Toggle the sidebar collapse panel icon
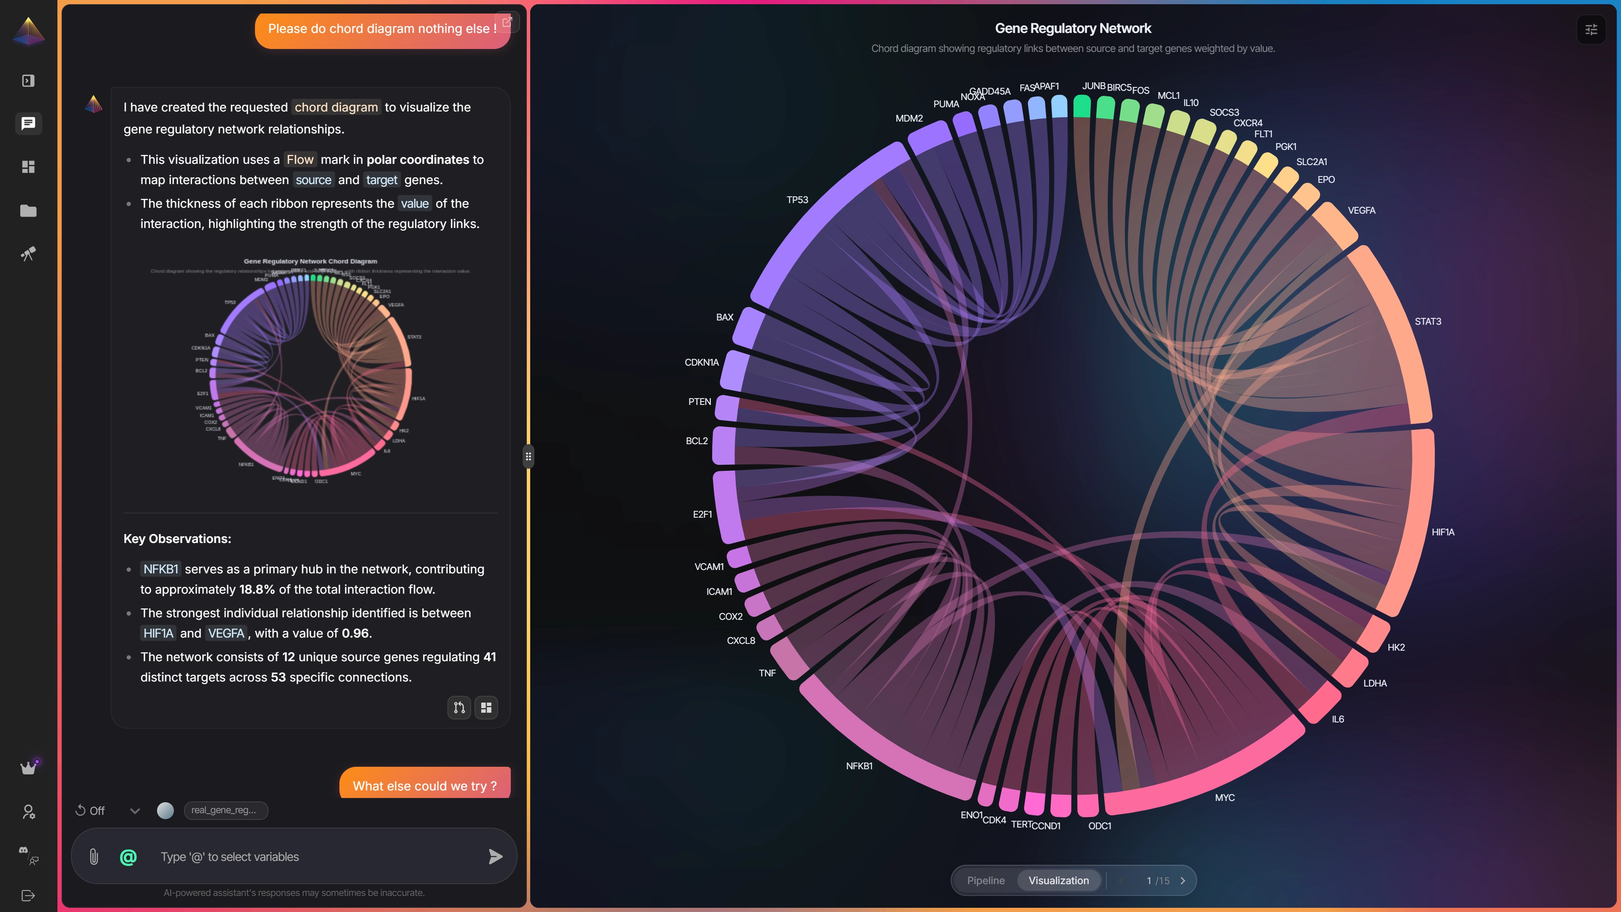Image resolution: width=1621 pixels, height=912 pixels. (28, 81)
